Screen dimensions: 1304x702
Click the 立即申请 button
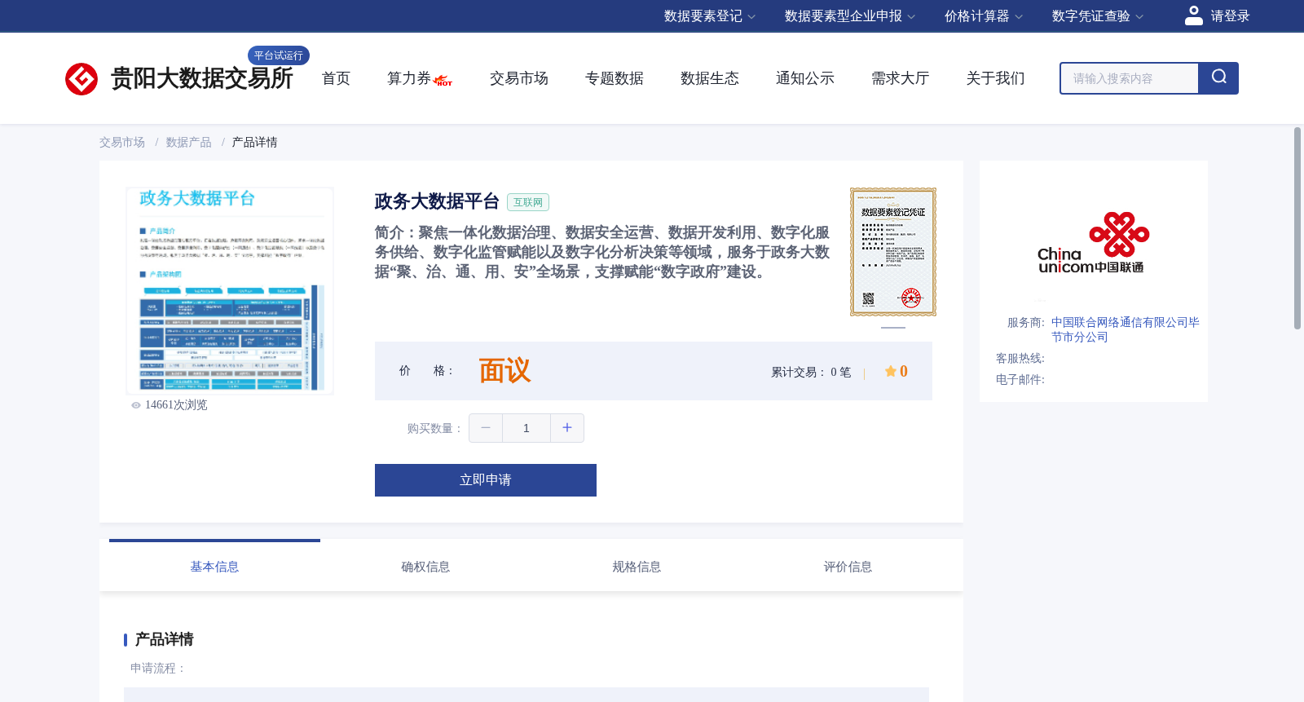click(x=486, y=480)
